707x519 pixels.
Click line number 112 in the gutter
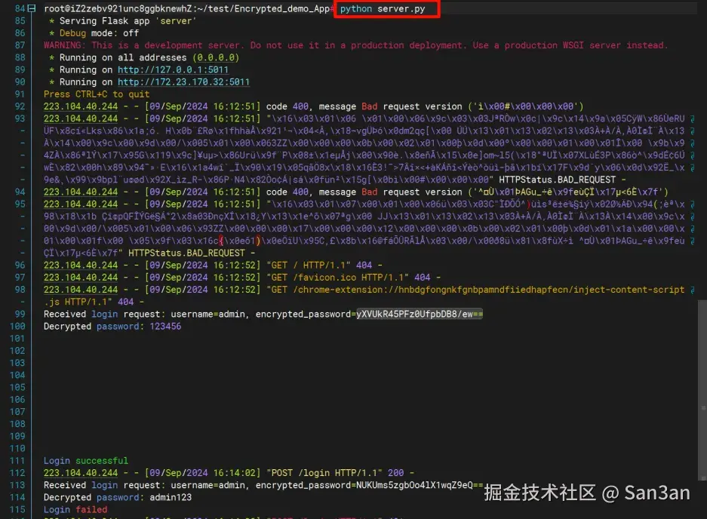[17, 473]
